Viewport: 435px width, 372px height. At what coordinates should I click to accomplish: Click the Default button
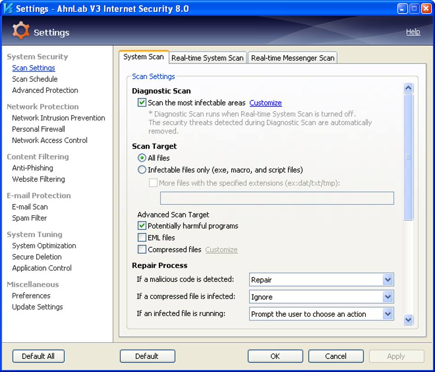pos(147,356)
